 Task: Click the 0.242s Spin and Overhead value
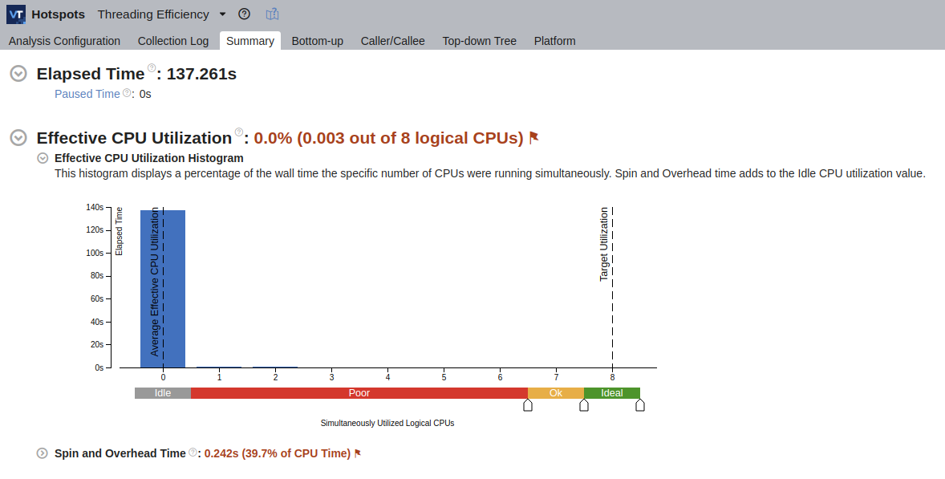[221, 453]
